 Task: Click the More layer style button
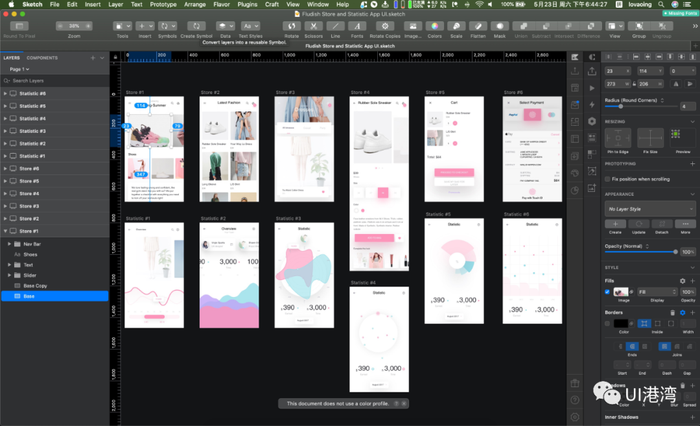pyautogui.click(x=685, y=224)
